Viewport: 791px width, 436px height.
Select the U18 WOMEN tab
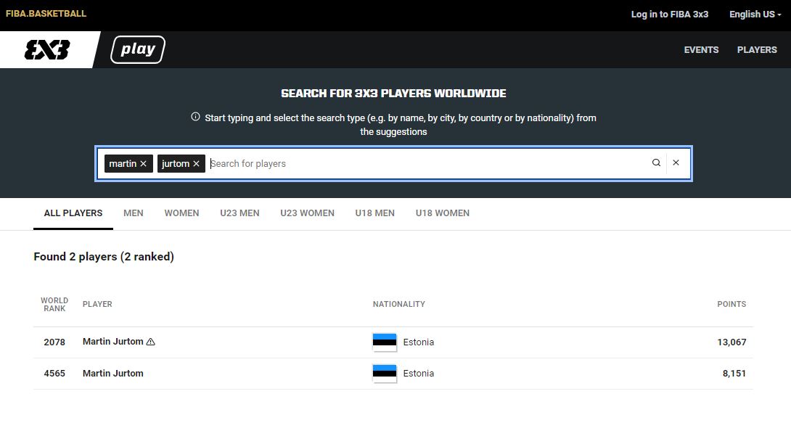442,213
